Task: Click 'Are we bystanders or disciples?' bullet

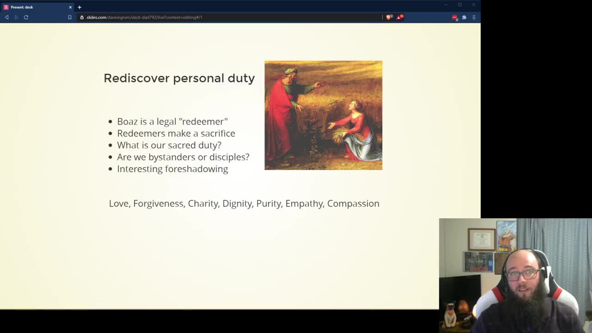Action: click(x=183, y=157)
